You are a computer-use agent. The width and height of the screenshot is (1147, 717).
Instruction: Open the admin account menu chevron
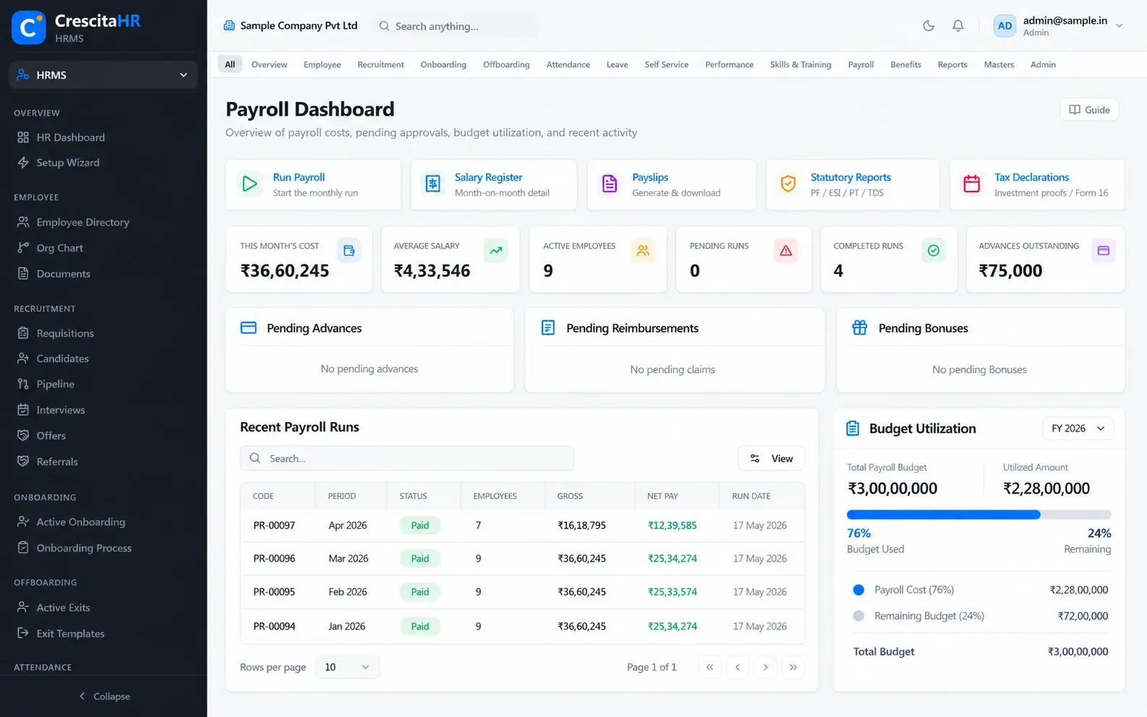pos(1119,26)
